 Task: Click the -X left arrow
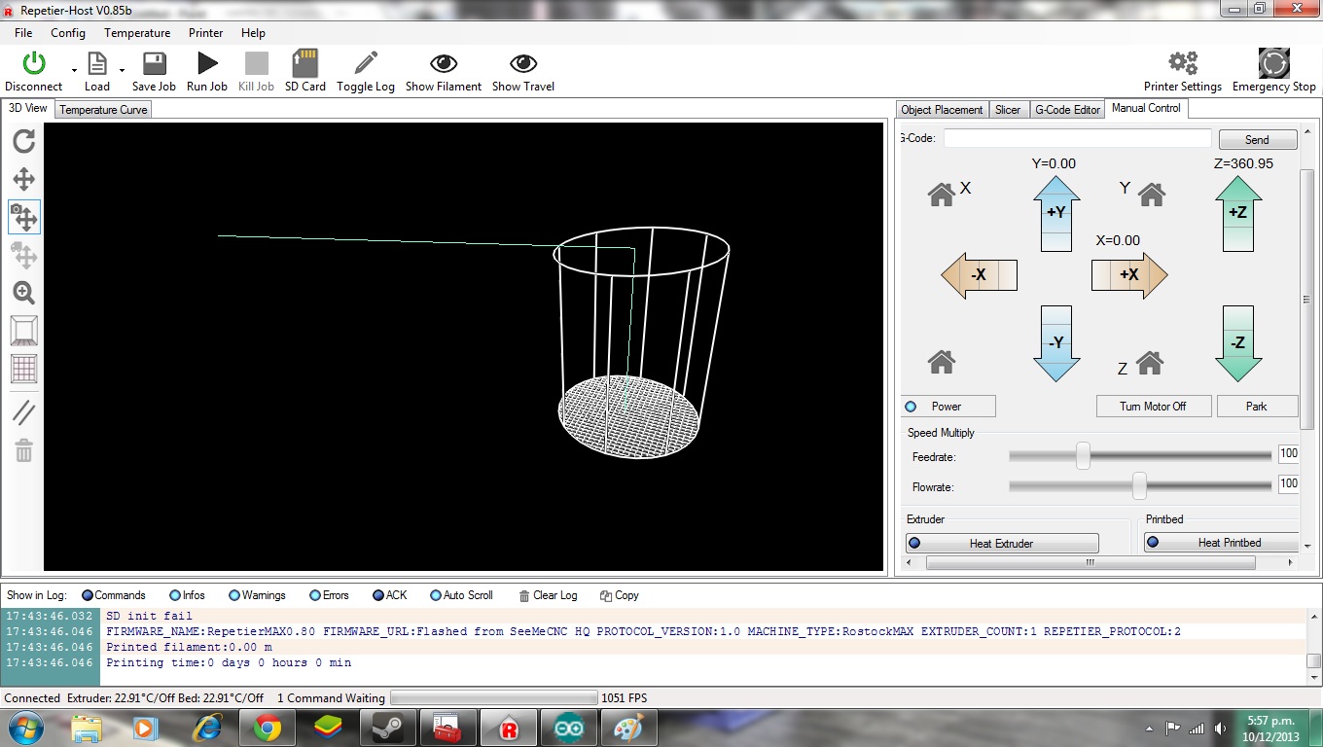(979, 275)
